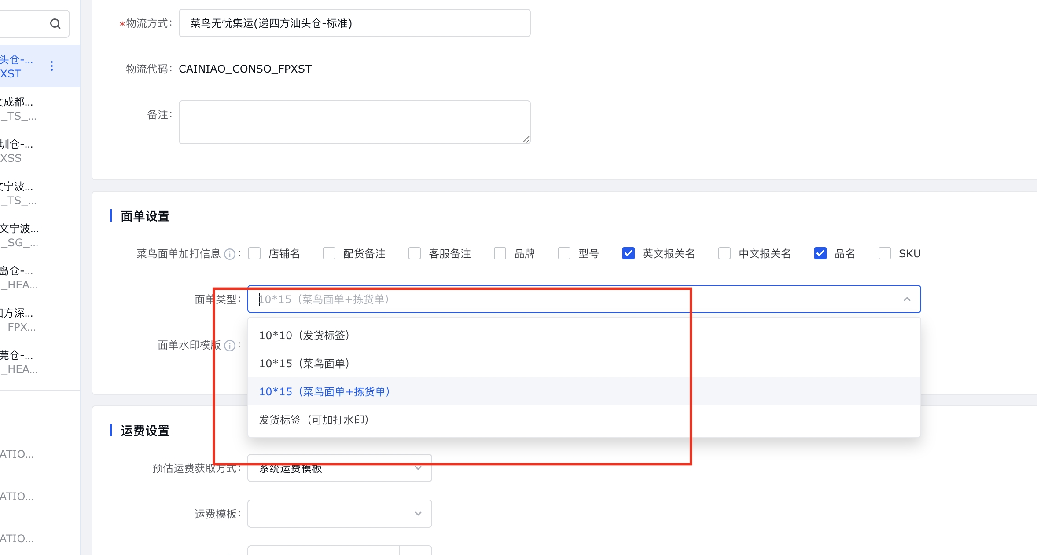The image size is (1037, 555).
Task: Click the 物流方式 input field
Action: coord(355,23)
